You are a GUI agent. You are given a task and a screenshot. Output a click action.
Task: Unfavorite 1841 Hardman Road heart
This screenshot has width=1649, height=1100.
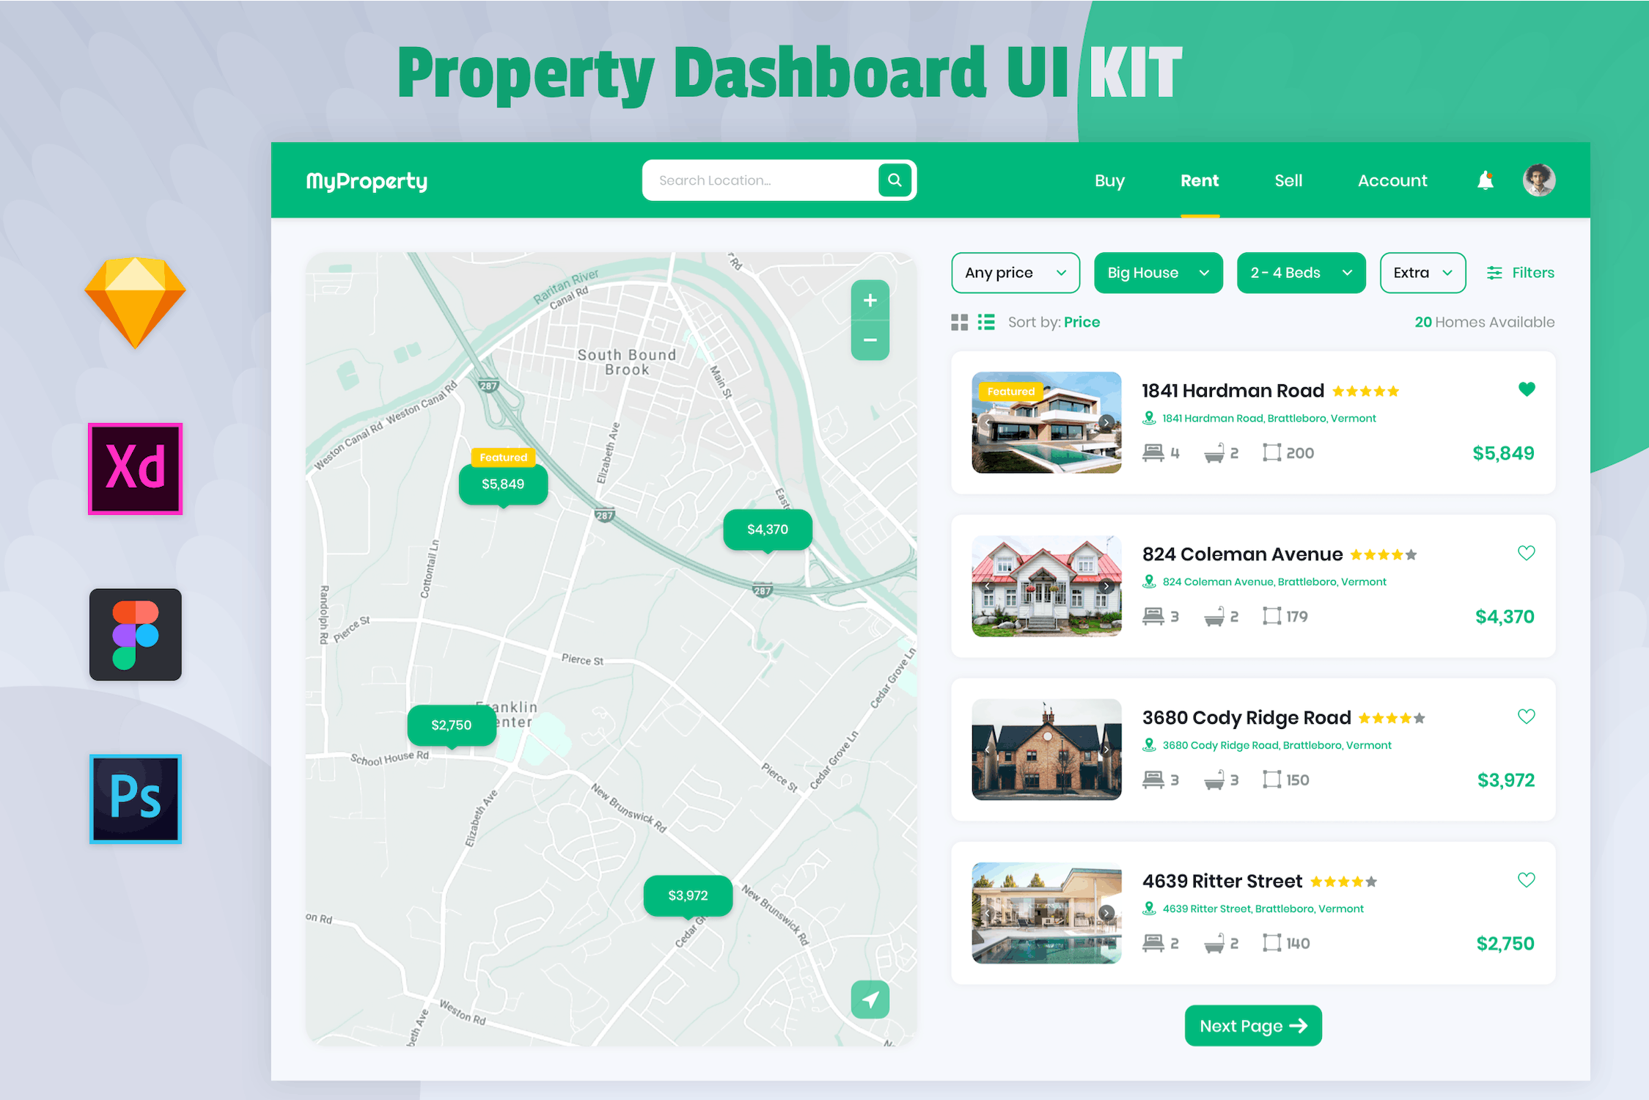point(1527,389)
